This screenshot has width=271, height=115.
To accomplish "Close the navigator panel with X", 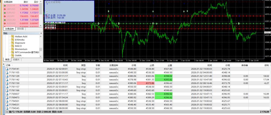I will tap(41, 33).
